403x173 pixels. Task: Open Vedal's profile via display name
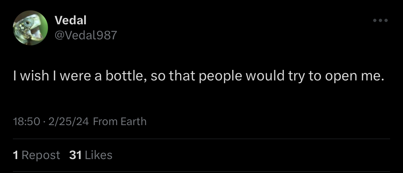(71, 20)
